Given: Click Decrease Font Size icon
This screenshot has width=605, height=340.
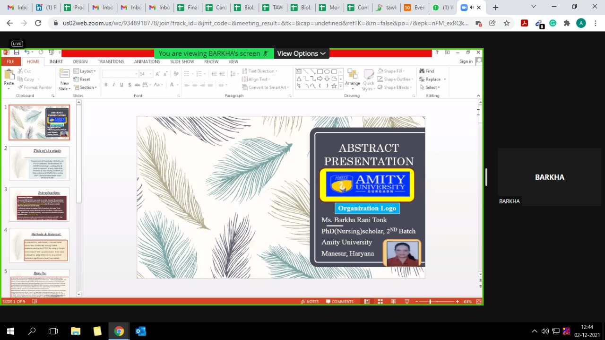Looking at the screenshot, I should tap(165, 74).
